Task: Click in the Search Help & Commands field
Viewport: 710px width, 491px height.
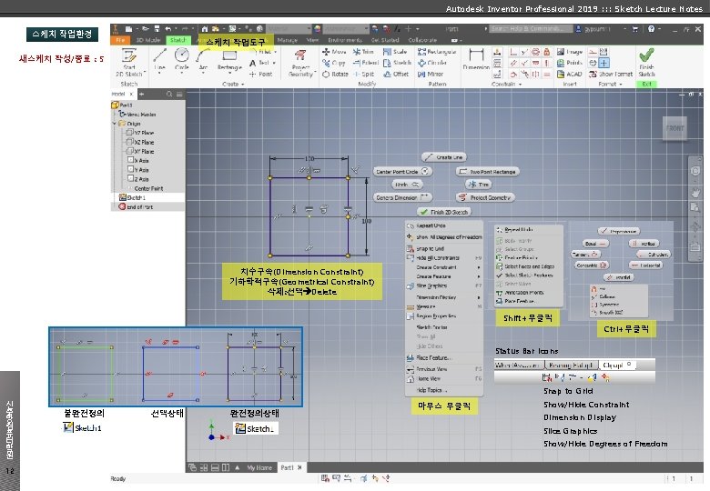Action: (532, 28)
